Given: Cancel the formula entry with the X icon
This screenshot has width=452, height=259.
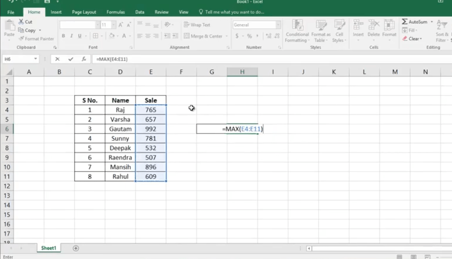Looking at the screenshot, I should click(x=57, y=59).
